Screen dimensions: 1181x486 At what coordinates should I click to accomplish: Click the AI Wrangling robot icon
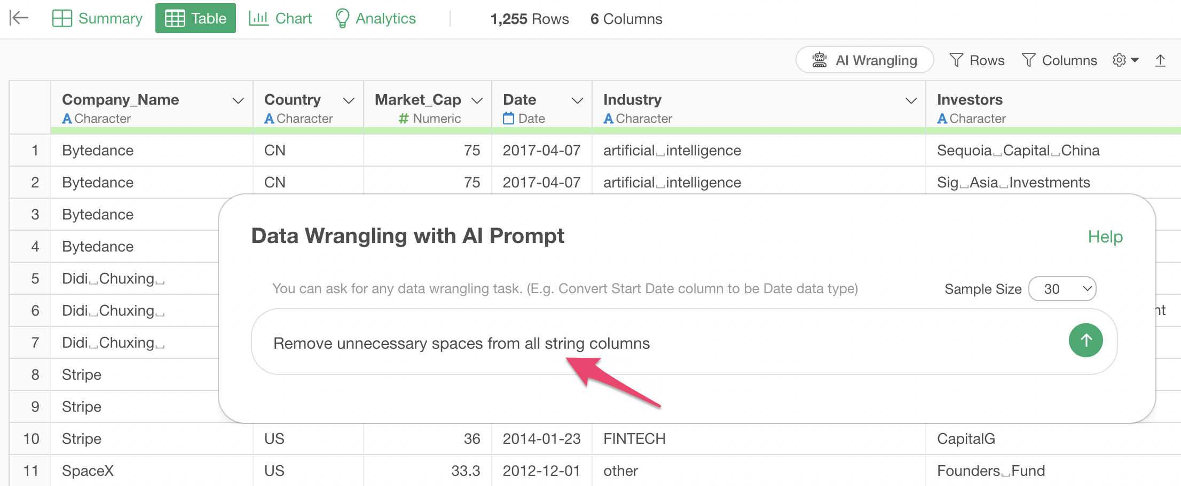(820, 60)
